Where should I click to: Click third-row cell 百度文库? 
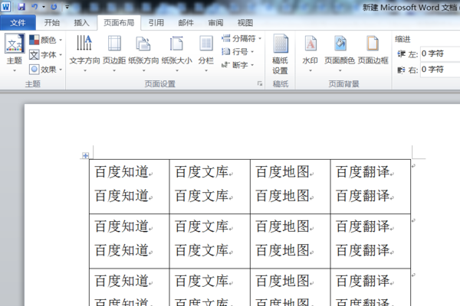click(x=210, y=288)
